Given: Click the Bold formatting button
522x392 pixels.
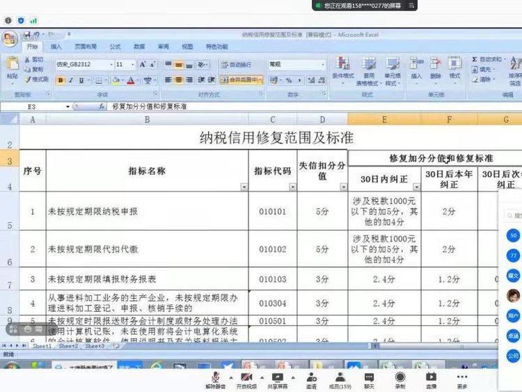Looking at the screenshot, I should tap(61, 80).
